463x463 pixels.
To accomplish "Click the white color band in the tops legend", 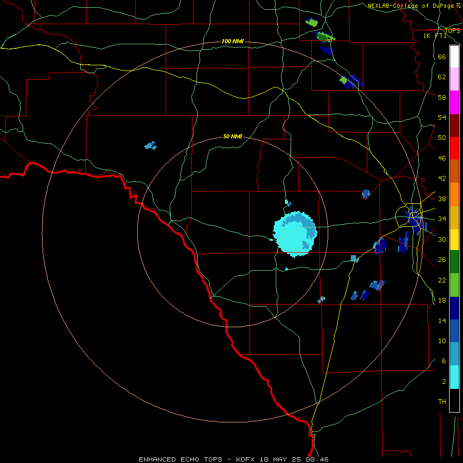I will [x=454, y=57].
